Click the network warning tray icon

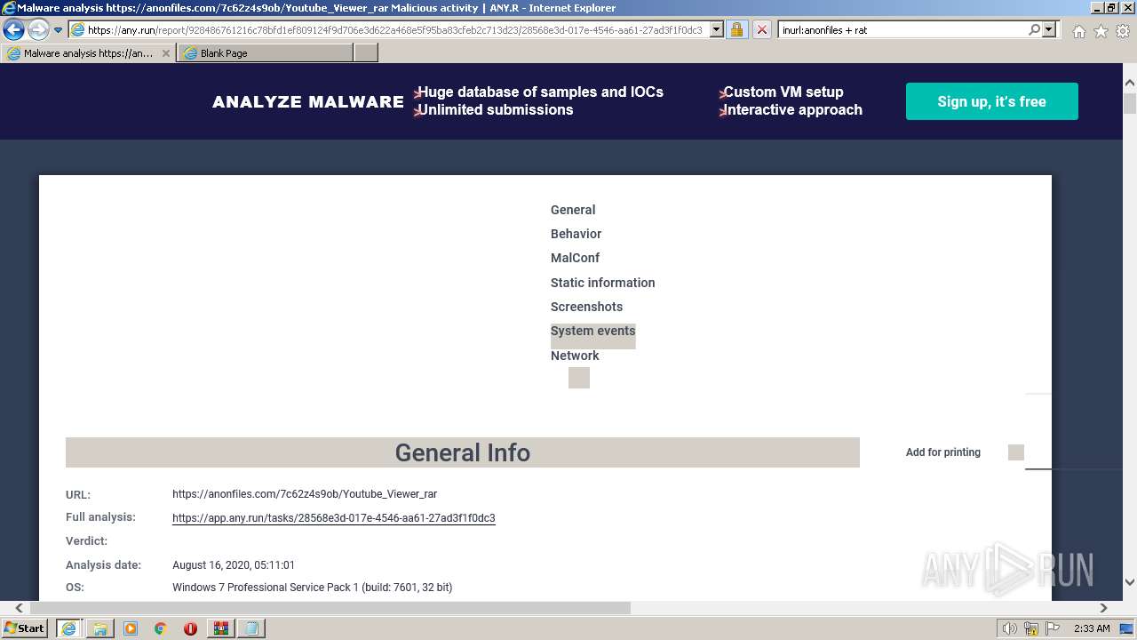1031,628
